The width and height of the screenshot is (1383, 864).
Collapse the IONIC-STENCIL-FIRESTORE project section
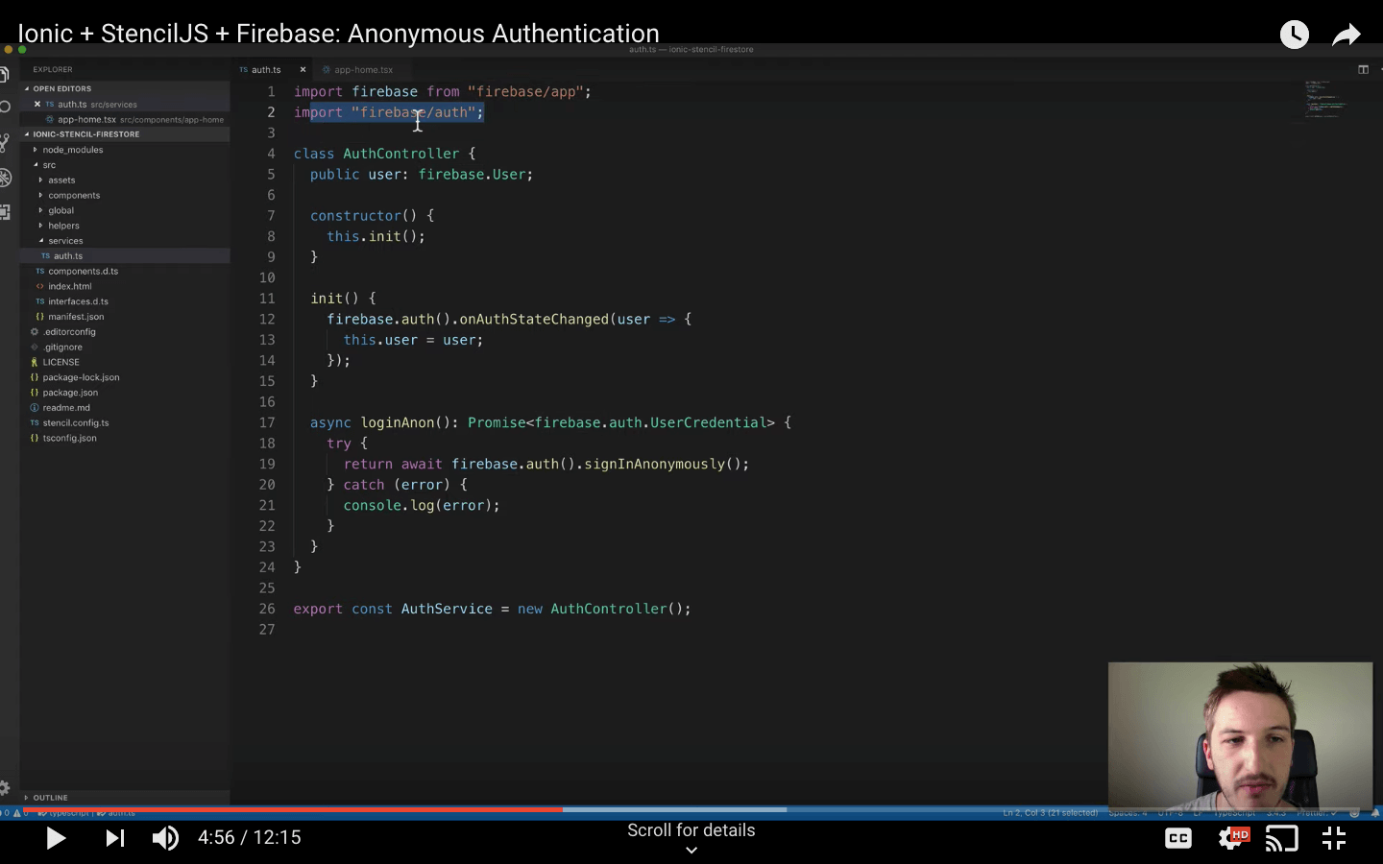pos(85,134)
